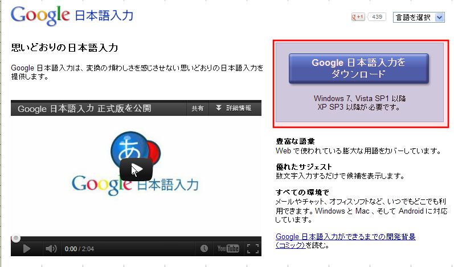Click the Google +1 button

358,17
